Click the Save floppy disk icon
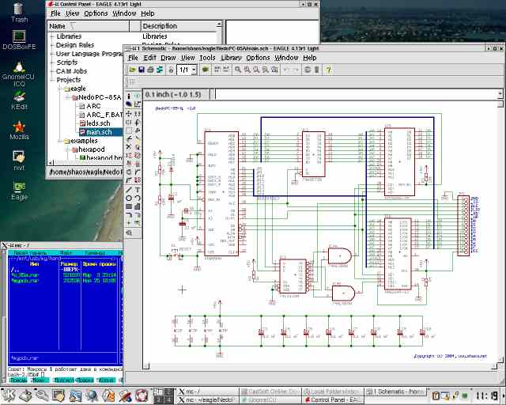Viewport: 506px width, 405px height. click(141, 70)
